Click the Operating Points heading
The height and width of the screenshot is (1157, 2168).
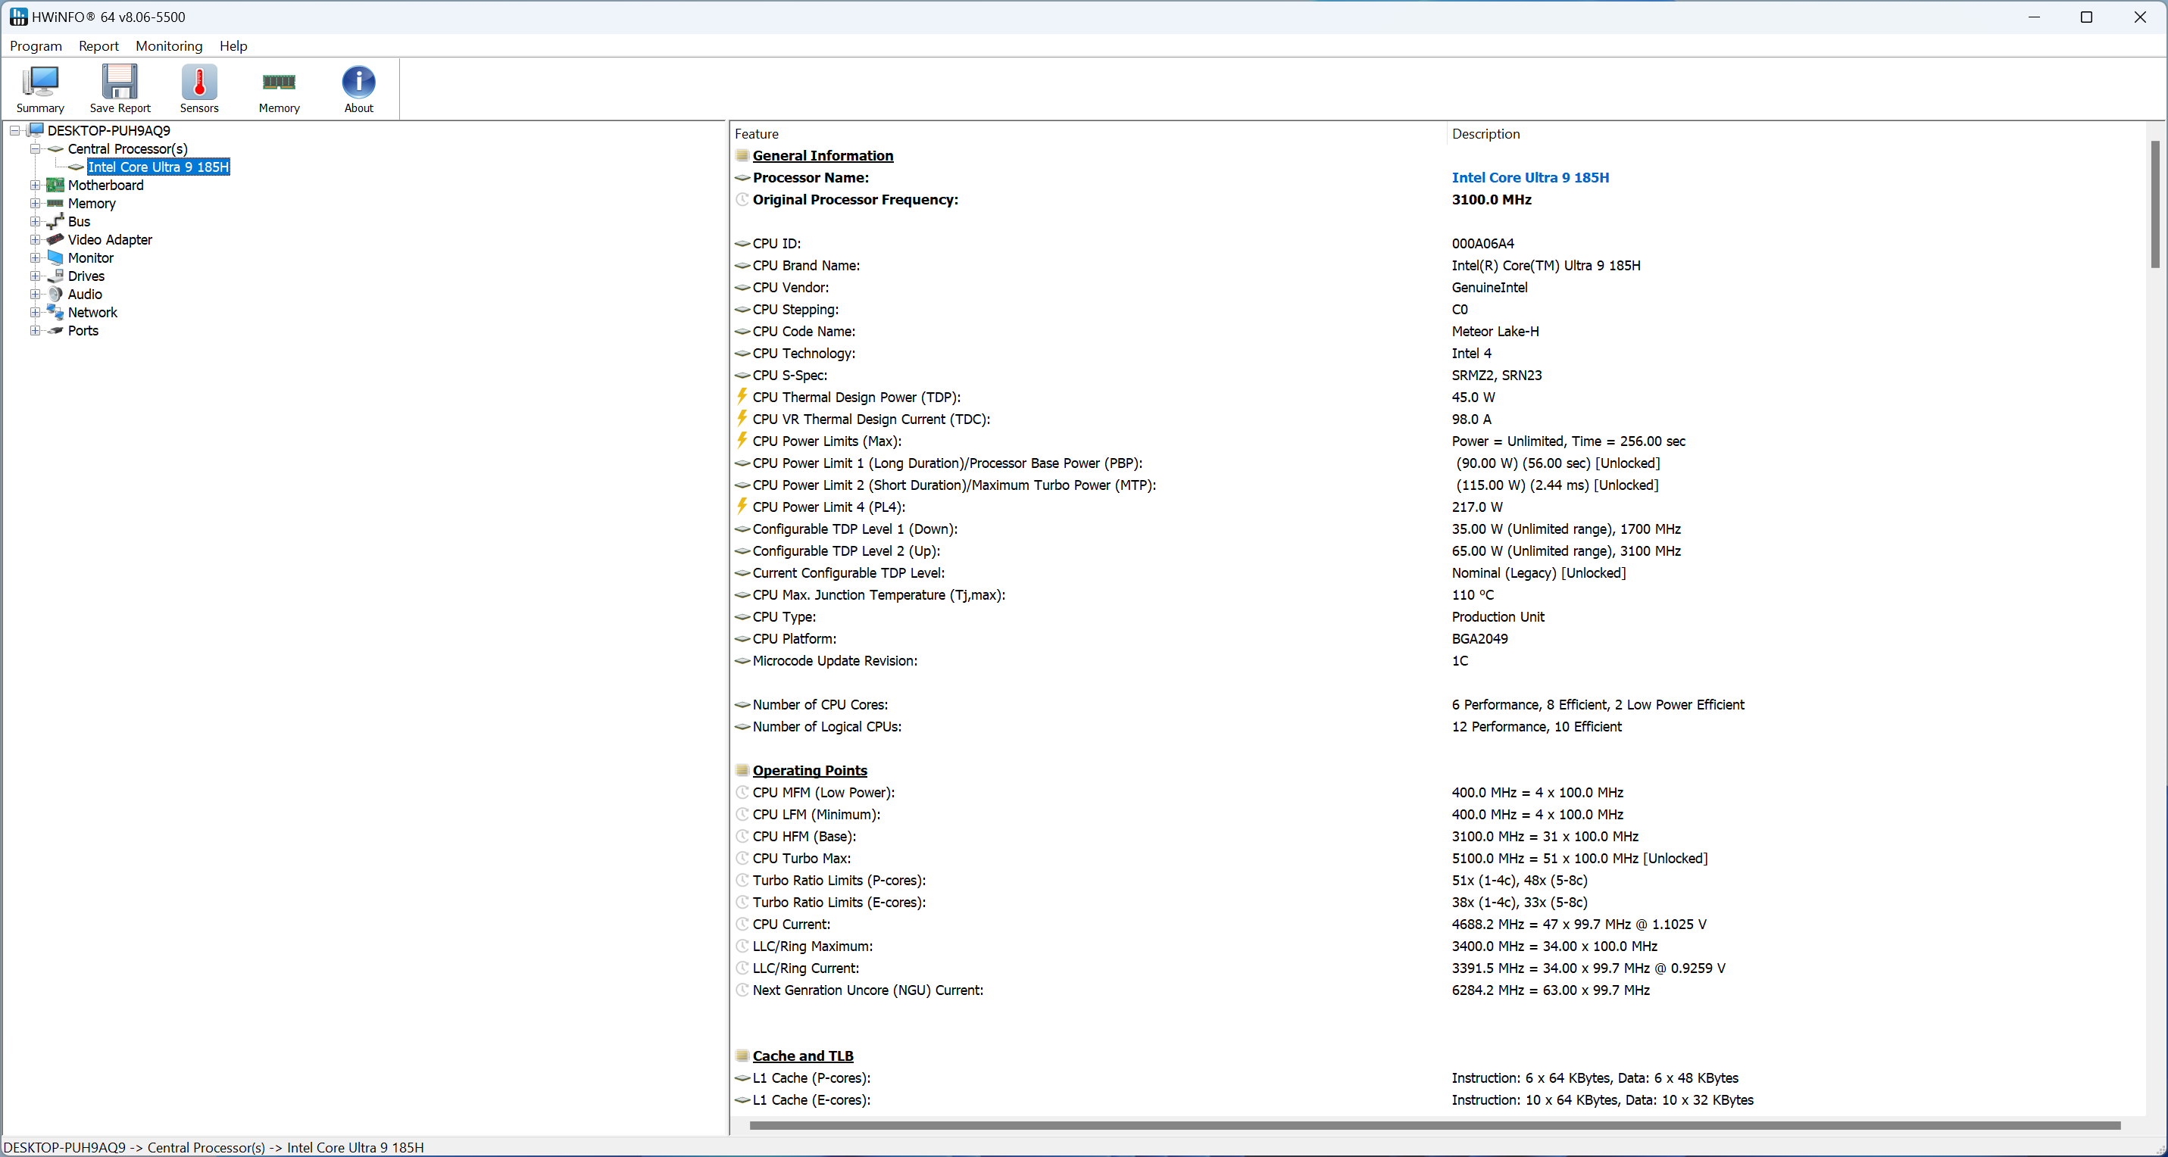810,771
